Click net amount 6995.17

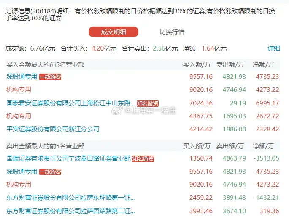pos(267,103)
